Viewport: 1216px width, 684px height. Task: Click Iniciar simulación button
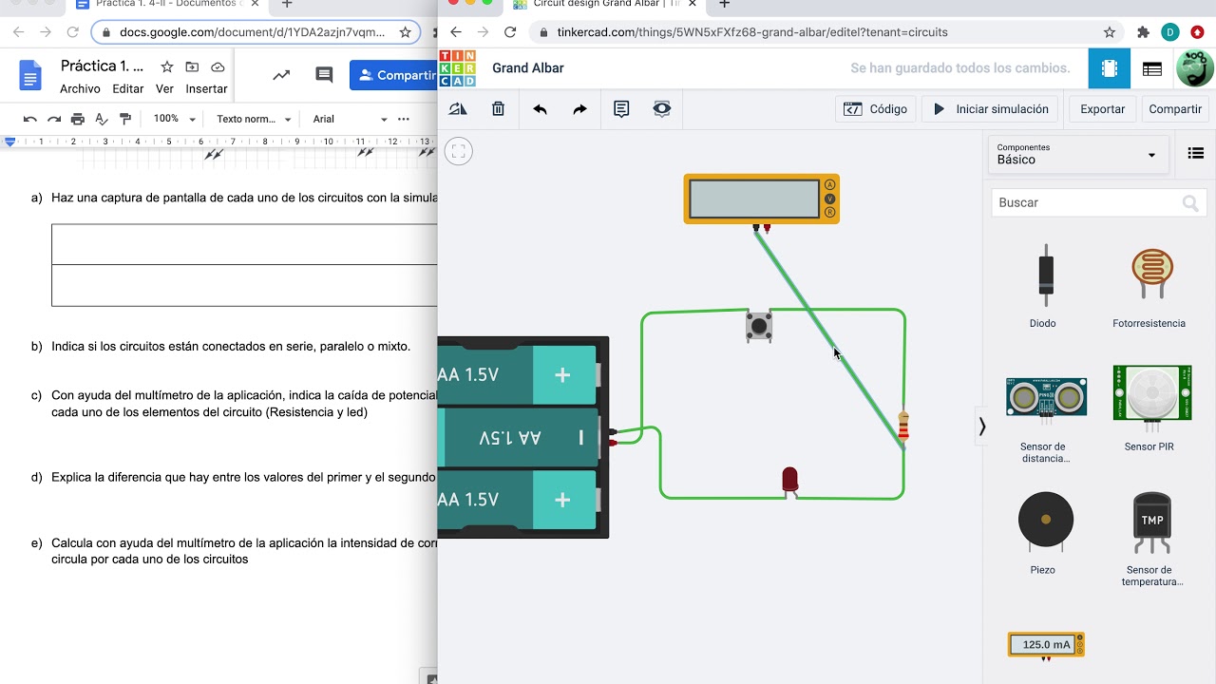point(992,109)
